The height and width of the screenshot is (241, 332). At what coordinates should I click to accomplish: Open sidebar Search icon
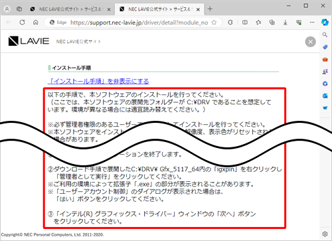click(325, 35)
